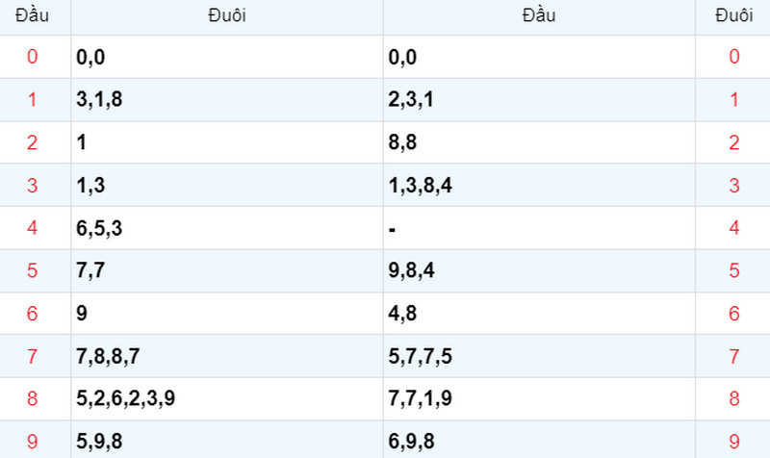The width and height of the screenshot is (770, 458).
Task: Select red 0 in left Đầu column
Action: [32, 57]
